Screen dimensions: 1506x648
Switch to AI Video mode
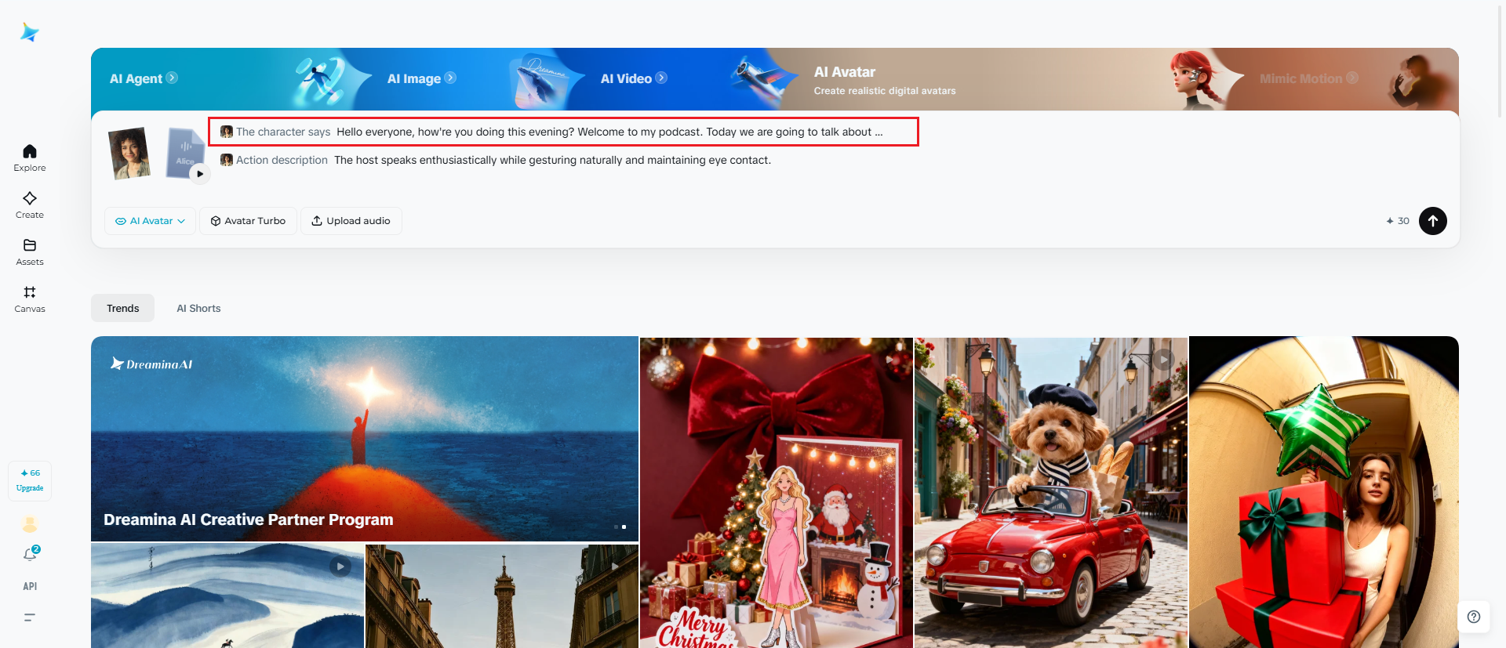pos(634,78)
